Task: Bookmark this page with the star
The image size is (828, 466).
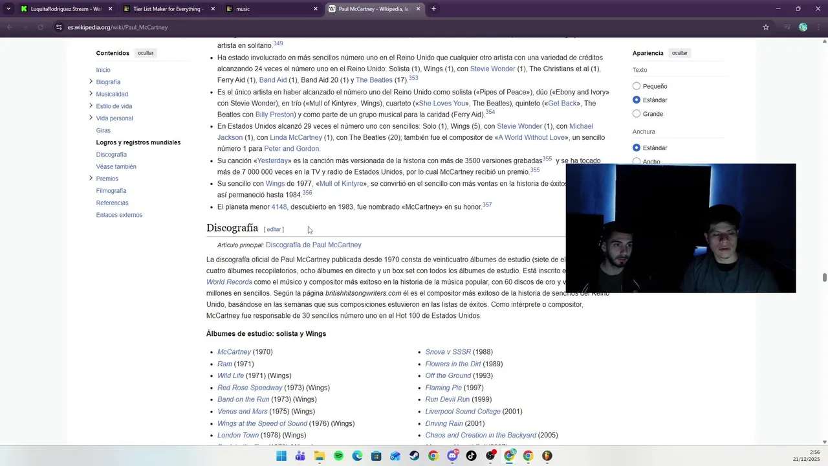Action: click(x=766, y=27)
